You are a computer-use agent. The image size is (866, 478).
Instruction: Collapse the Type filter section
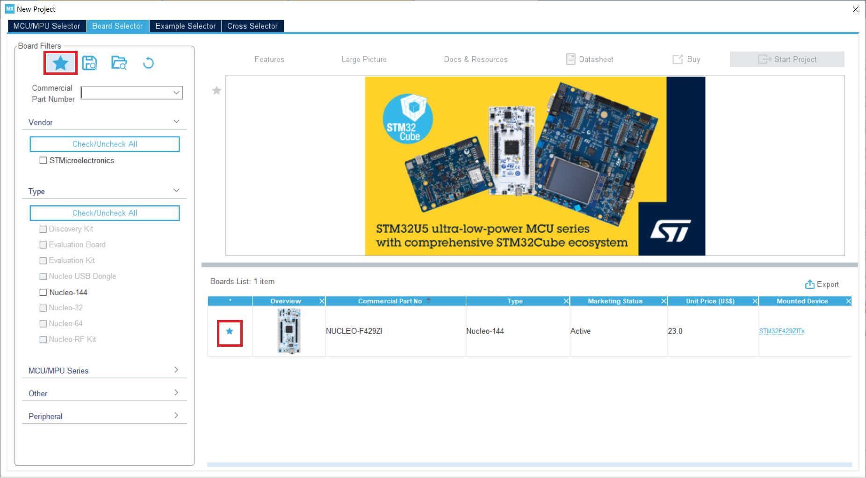point(176,190)
